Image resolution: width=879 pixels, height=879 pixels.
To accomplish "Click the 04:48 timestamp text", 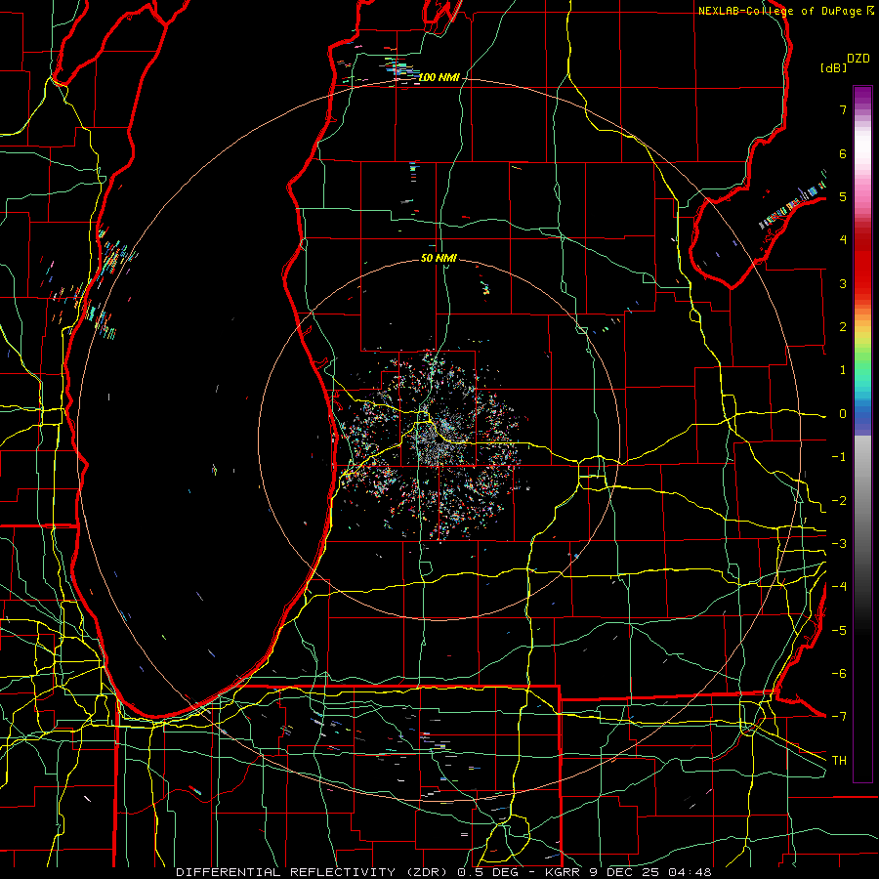I will coord(690,872).
